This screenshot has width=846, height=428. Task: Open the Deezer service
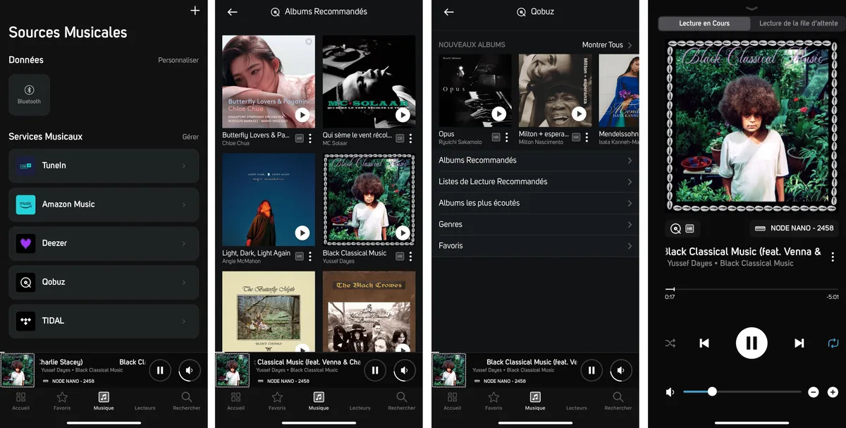click(104, 243)
